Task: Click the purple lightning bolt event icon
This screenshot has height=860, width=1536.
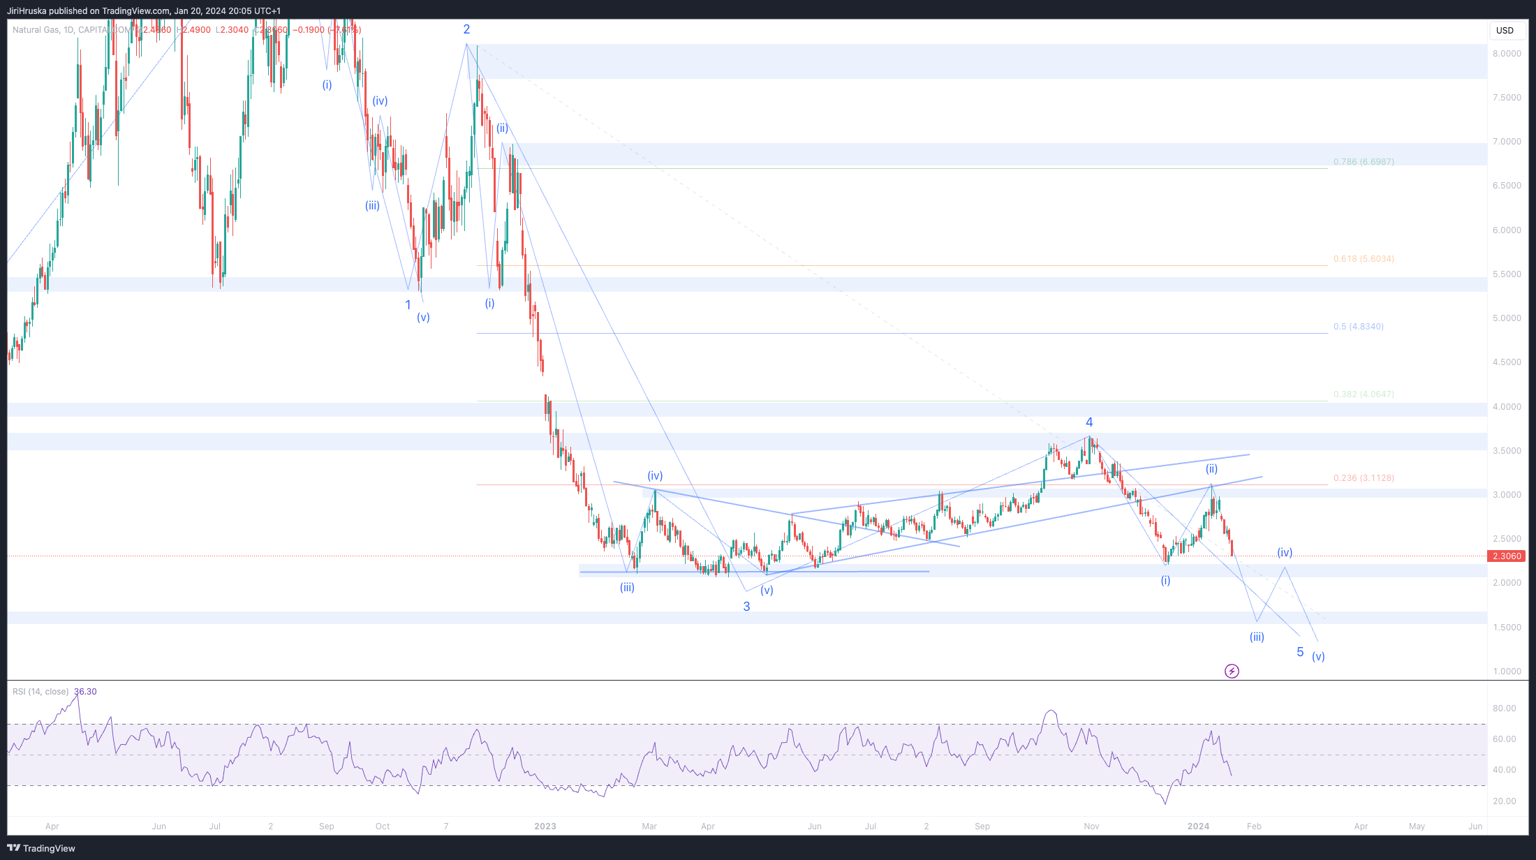Action: [1232, 671]
